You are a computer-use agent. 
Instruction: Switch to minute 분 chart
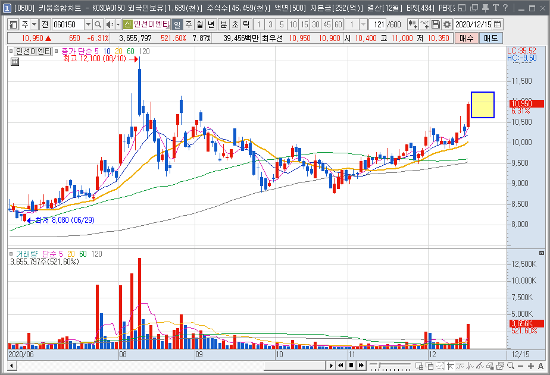tap(223, 24)
